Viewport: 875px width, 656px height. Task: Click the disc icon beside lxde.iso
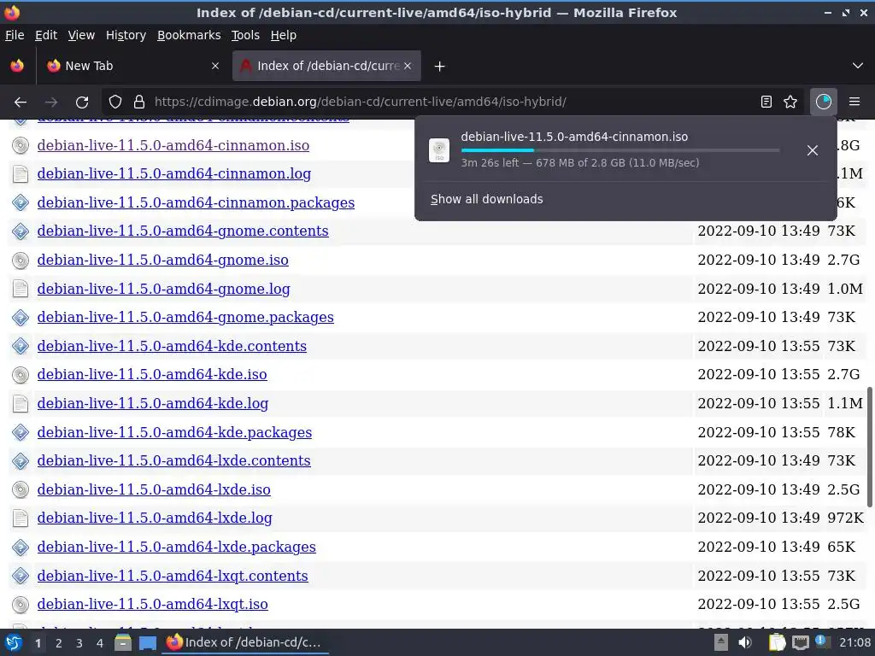(x=21, y=489)
